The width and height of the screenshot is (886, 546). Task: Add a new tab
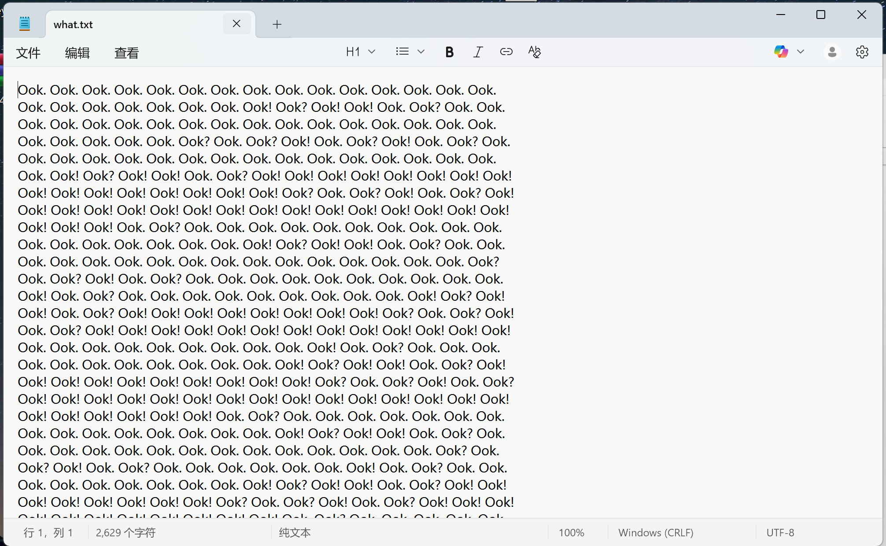tap(277, 25)
